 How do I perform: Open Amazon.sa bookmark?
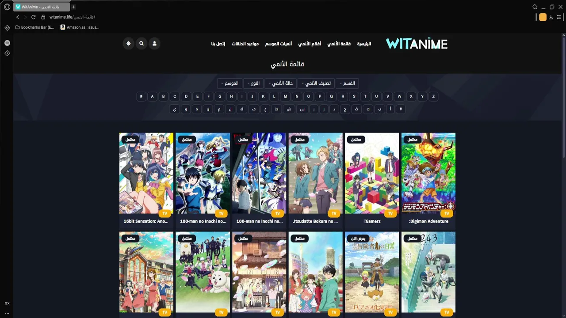click(x=80, y=27)
